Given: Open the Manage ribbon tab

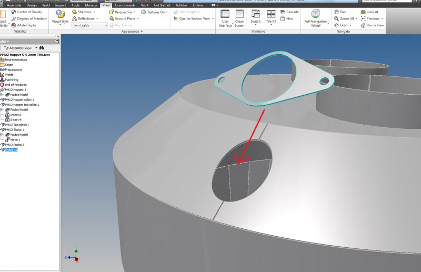Looking at the screenshot, I should [91, 5].
